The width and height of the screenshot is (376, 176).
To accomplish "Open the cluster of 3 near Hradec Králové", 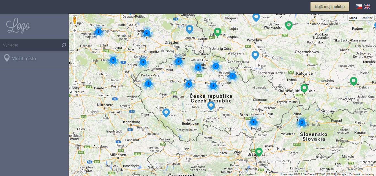I will (232, 76).
